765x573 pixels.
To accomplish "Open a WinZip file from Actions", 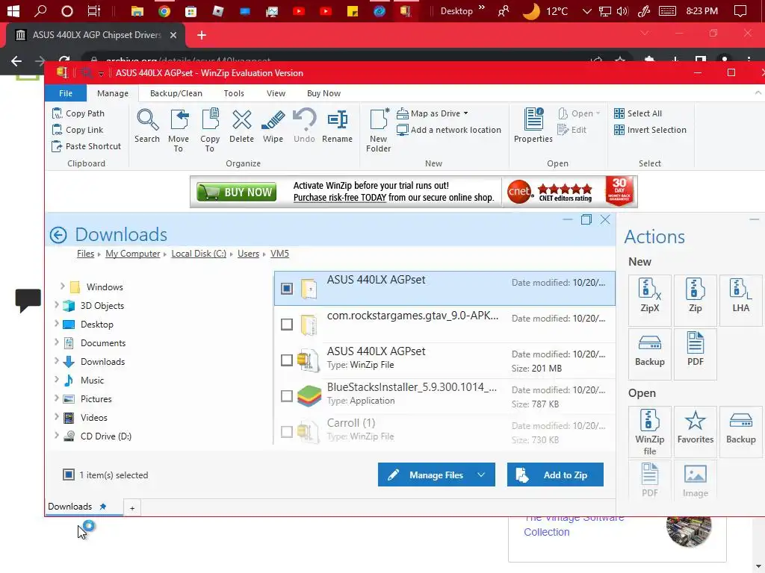I will click(650, 432).
